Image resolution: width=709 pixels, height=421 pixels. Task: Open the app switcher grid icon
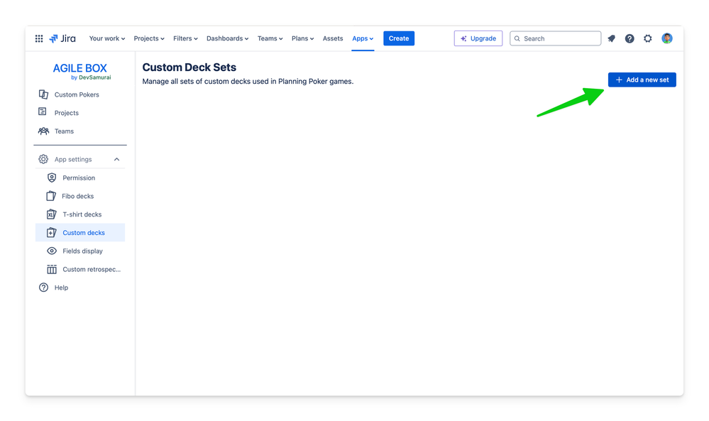coord(39,38)
